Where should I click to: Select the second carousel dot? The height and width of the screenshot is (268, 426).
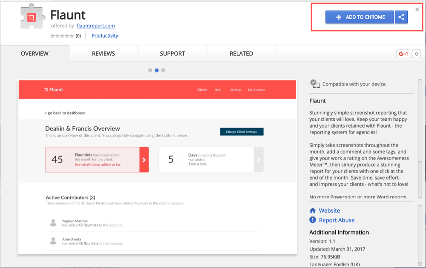tap(157, 71)
